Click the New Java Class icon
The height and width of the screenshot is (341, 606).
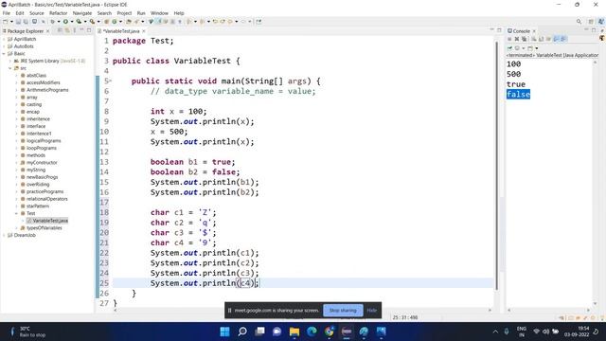115,22
